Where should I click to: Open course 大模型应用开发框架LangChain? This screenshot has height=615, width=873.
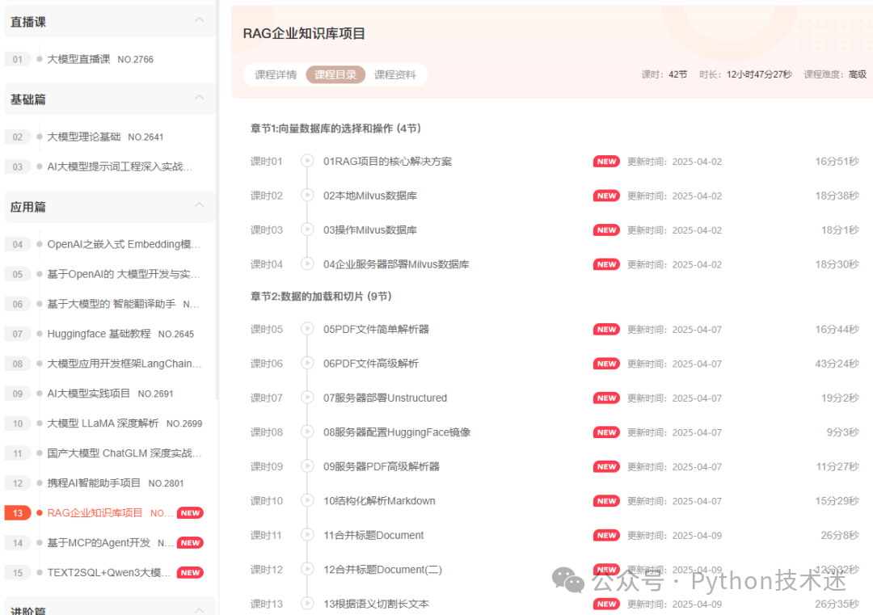tap(124, 364)
